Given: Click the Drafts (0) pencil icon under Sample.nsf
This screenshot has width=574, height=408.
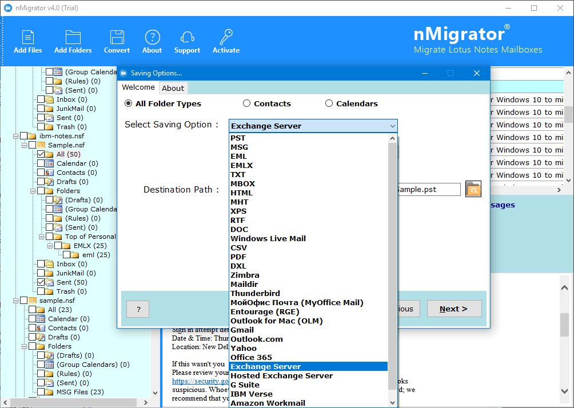Looking at the screenshot, I should (x=49, y=182).
